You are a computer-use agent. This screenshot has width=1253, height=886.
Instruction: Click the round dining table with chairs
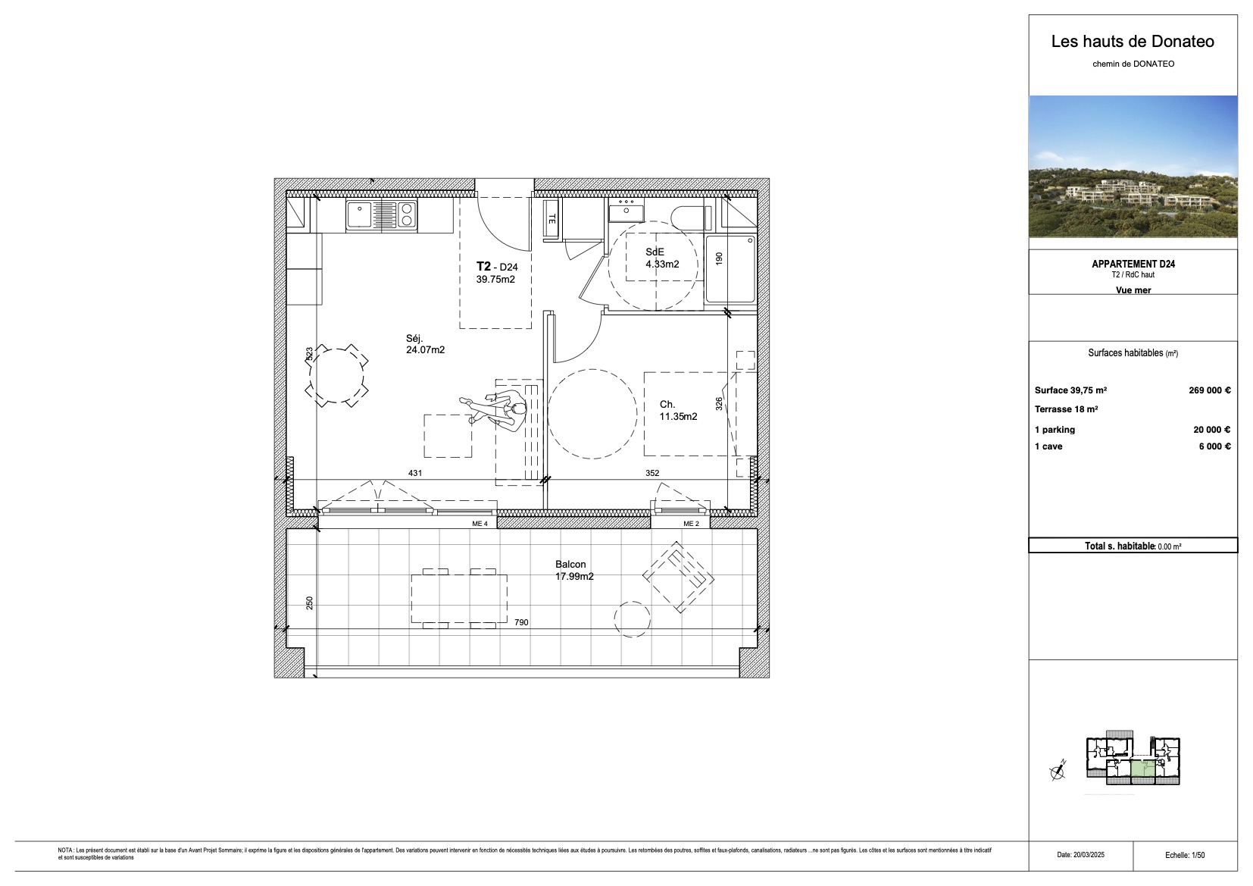click(x=338, y=376)
